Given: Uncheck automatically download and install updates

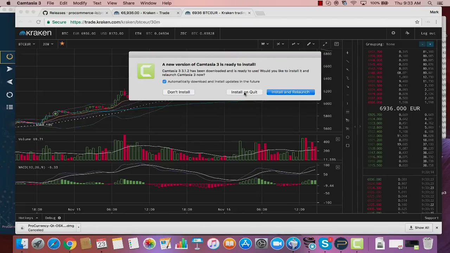Looking at the screenshot, I should [164, 82].
